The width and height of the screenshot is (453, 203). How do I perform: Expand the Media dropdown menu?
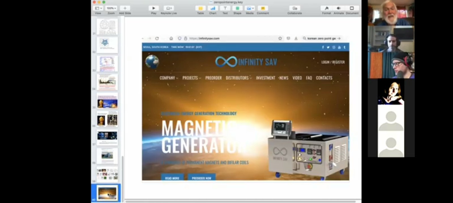pyautogui.click(x=250, y=8)
